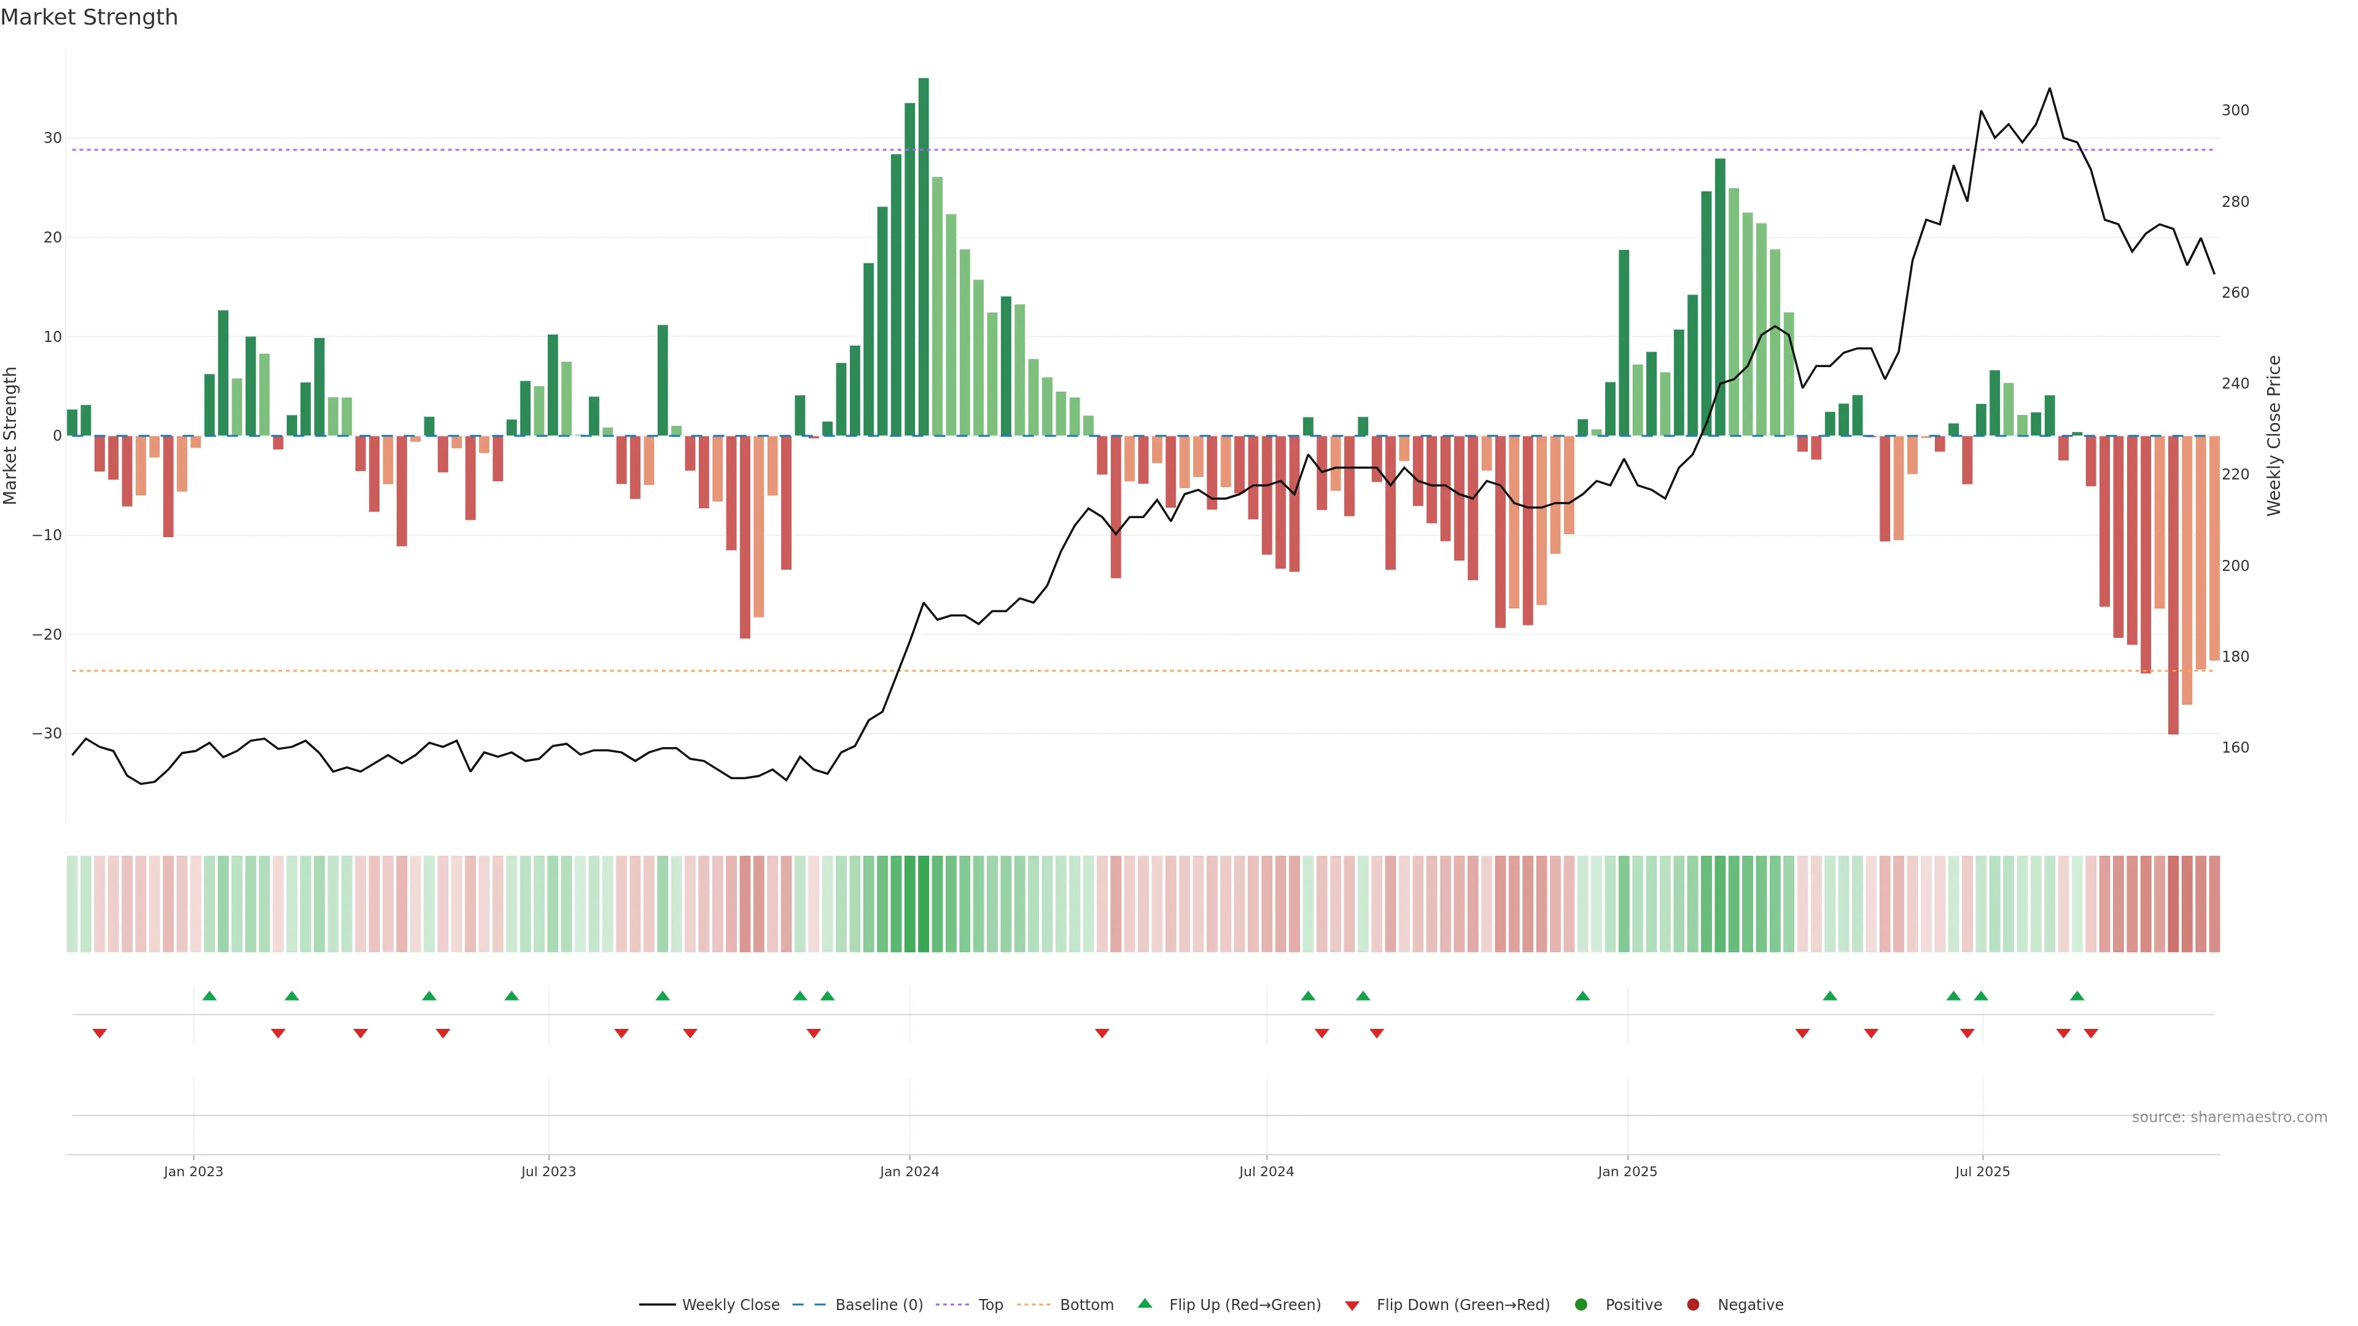Click the Jan 2023 x-axis label
This screenshot has height=1326, width=2358.
pyautogui.click(x=193, y=1171)
